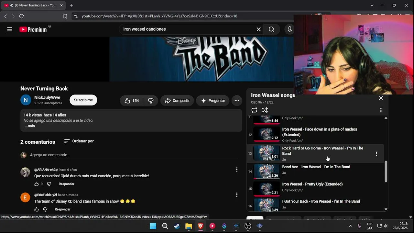Open @ARIANA-eh2qt profile link
This screenshot has height=233, width=414.
coord(46,170)
